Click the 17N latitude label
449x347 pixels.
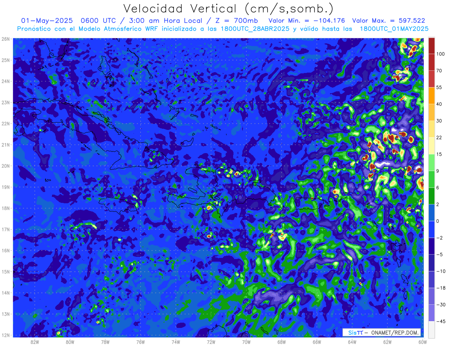point(5,229)
